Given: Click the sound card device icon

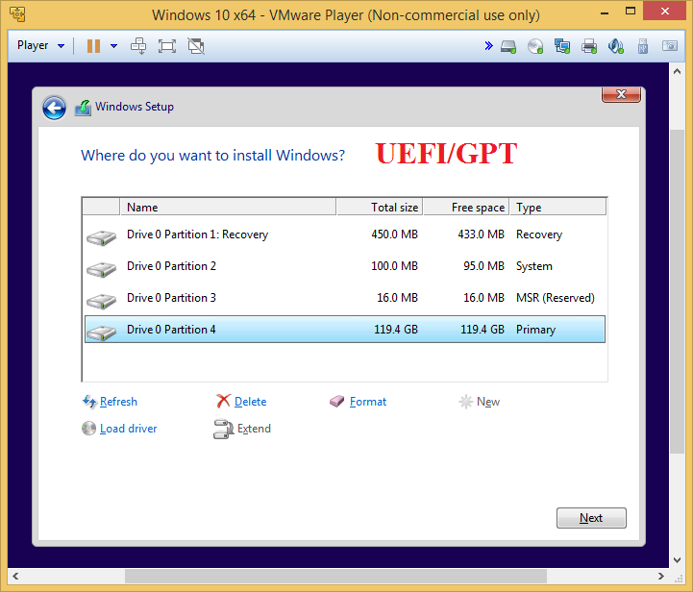Looking at the screenshot, I should point(616,46).
